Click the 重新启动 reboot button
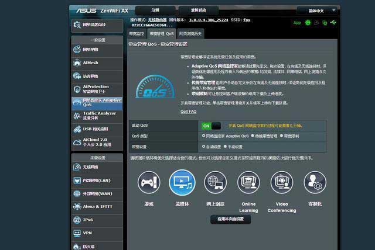Image resolution: width=375 pixels, height=250 pixels. click(198, 11)
